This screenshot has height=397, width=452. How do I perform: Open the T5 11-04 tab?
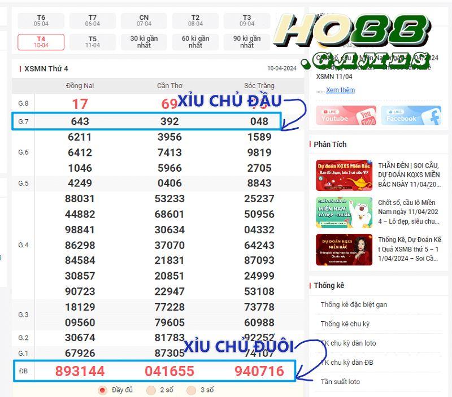coord(92,41)
